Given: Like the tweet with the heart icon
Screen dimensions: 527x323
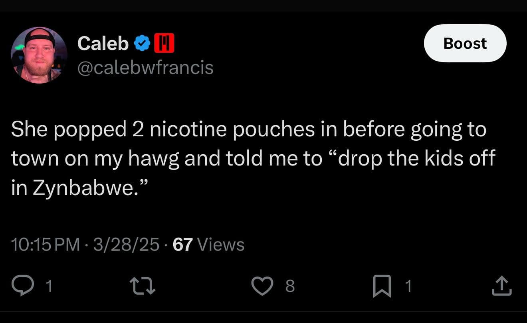Looking at the screenshot, I should click(x=262, y=286).
